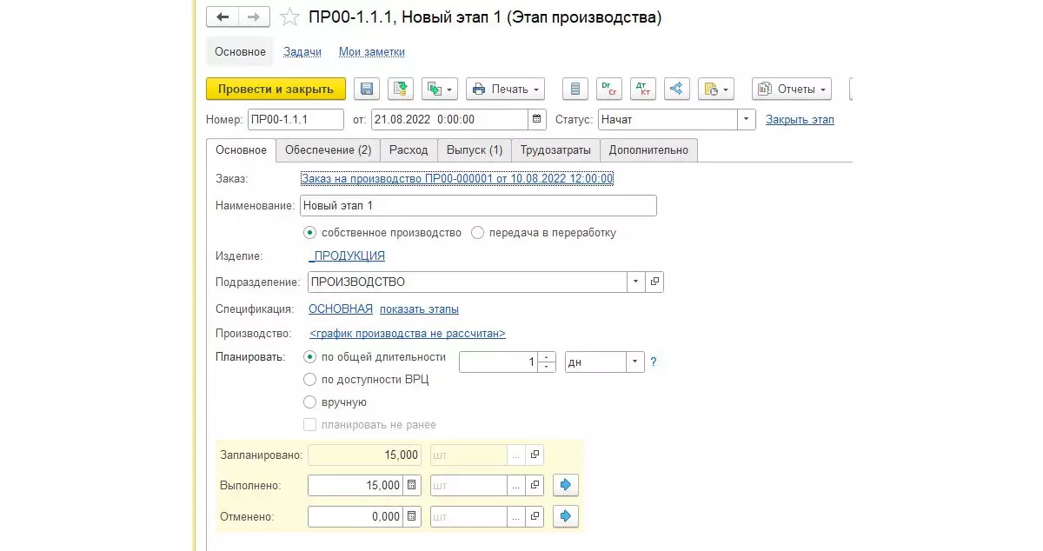1043x551 pixels.
Task: Click the Номер field ПР00-1.1.1
Action: pyautogui.click(x=296, y=119)
